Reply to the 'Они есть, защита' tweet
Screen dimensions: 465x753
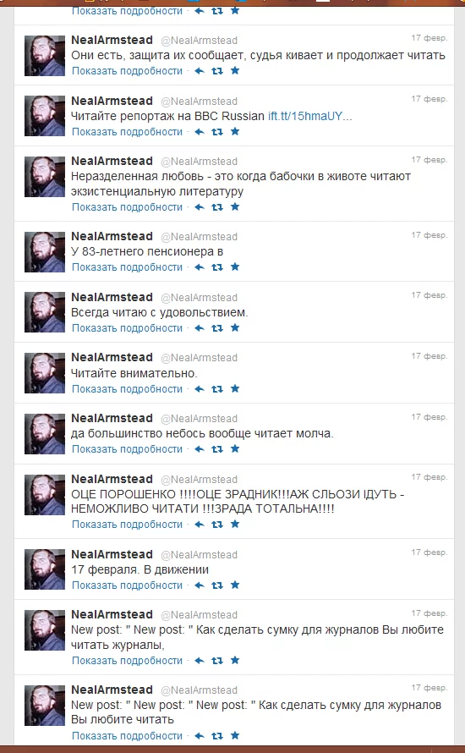point(200,71)
